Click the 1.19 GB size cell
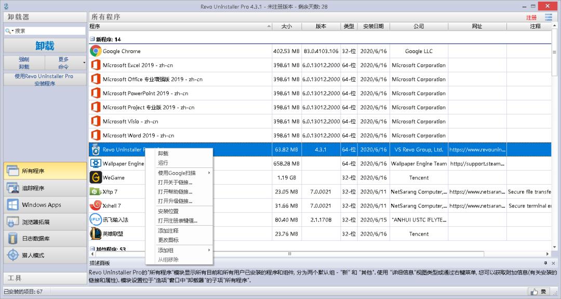This screenshot has height=299, width=561. [287, 178]
